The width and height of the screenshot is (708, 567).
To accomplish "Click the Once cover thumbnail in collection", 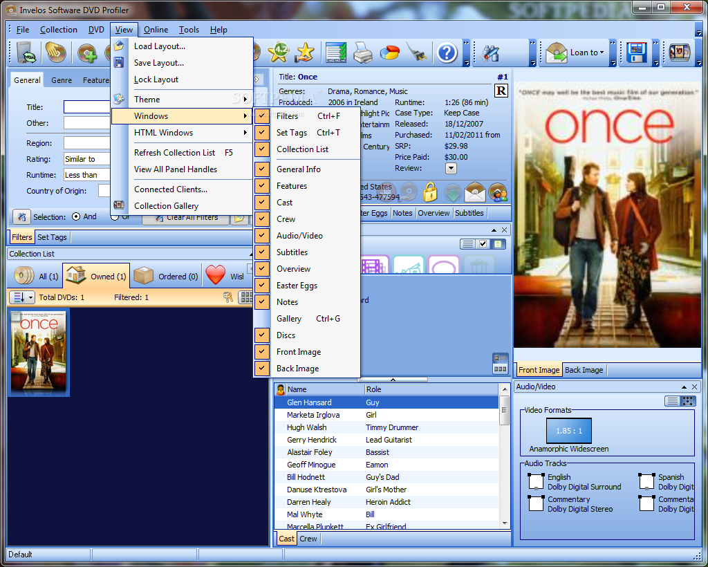I will 39,353.
